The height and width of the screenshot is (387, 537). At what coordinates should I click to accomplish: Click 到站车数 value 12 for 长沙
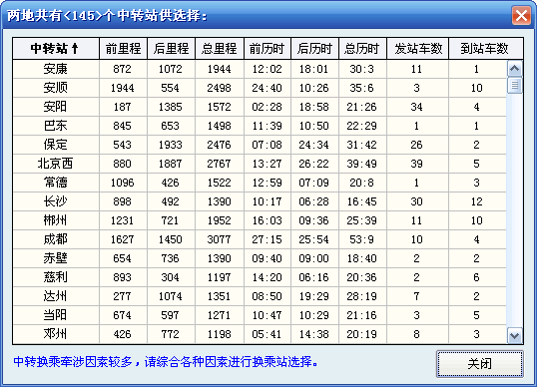(x=477, y=201)
